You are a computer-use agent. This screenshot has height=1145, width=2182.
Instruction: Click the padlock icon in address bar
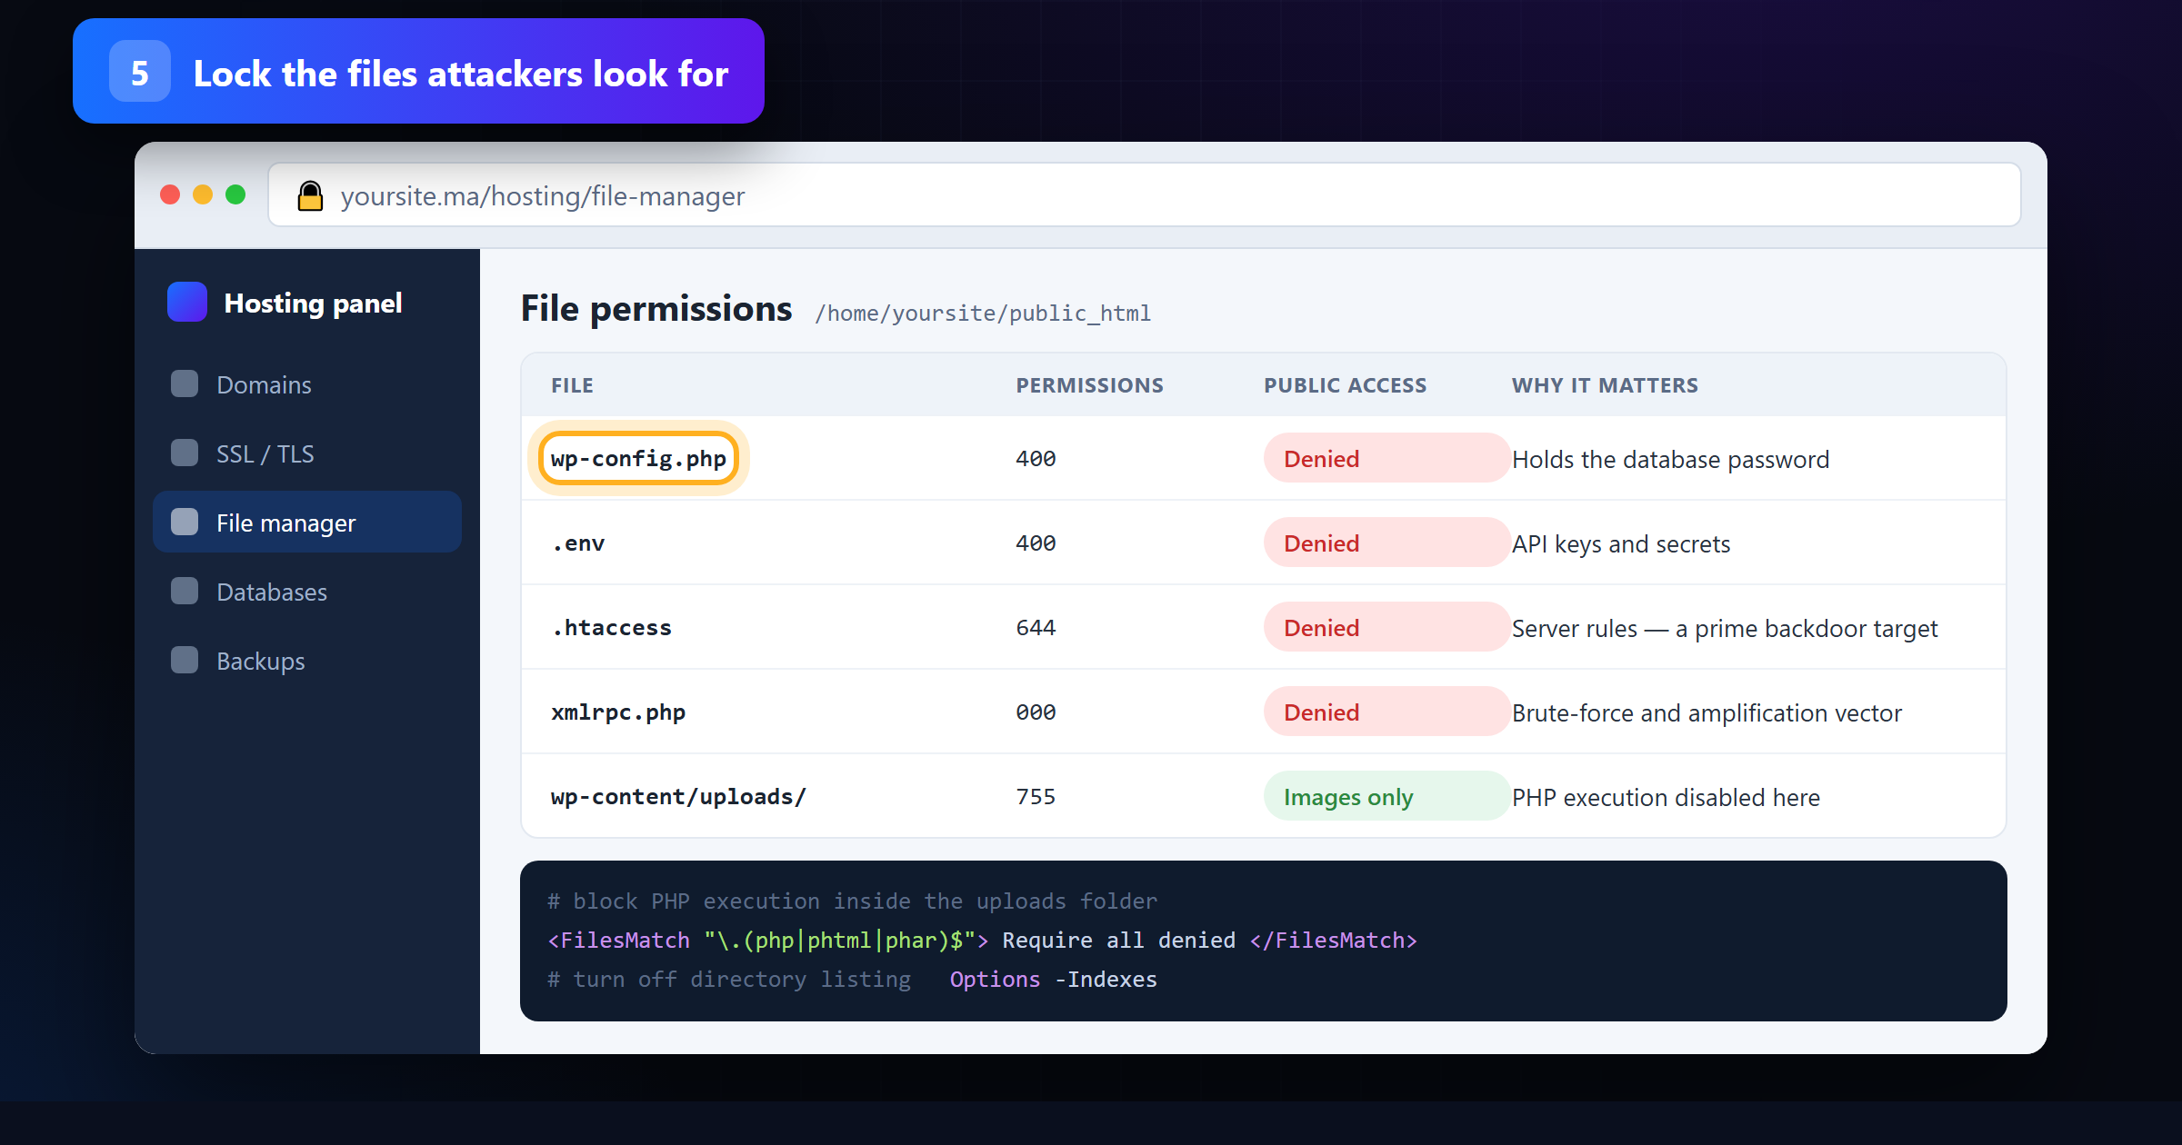[x=310, y=195]
